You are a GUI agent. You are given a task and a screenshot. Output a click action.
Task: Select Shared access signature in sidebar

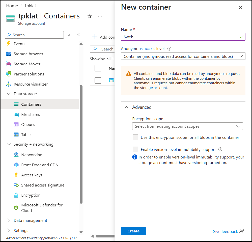pos(43,185)
